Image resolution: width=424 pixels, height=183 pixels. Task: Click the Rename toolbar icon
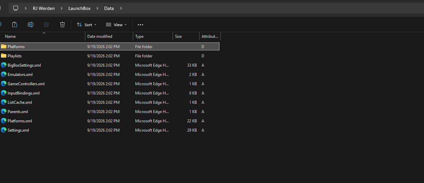31,25
